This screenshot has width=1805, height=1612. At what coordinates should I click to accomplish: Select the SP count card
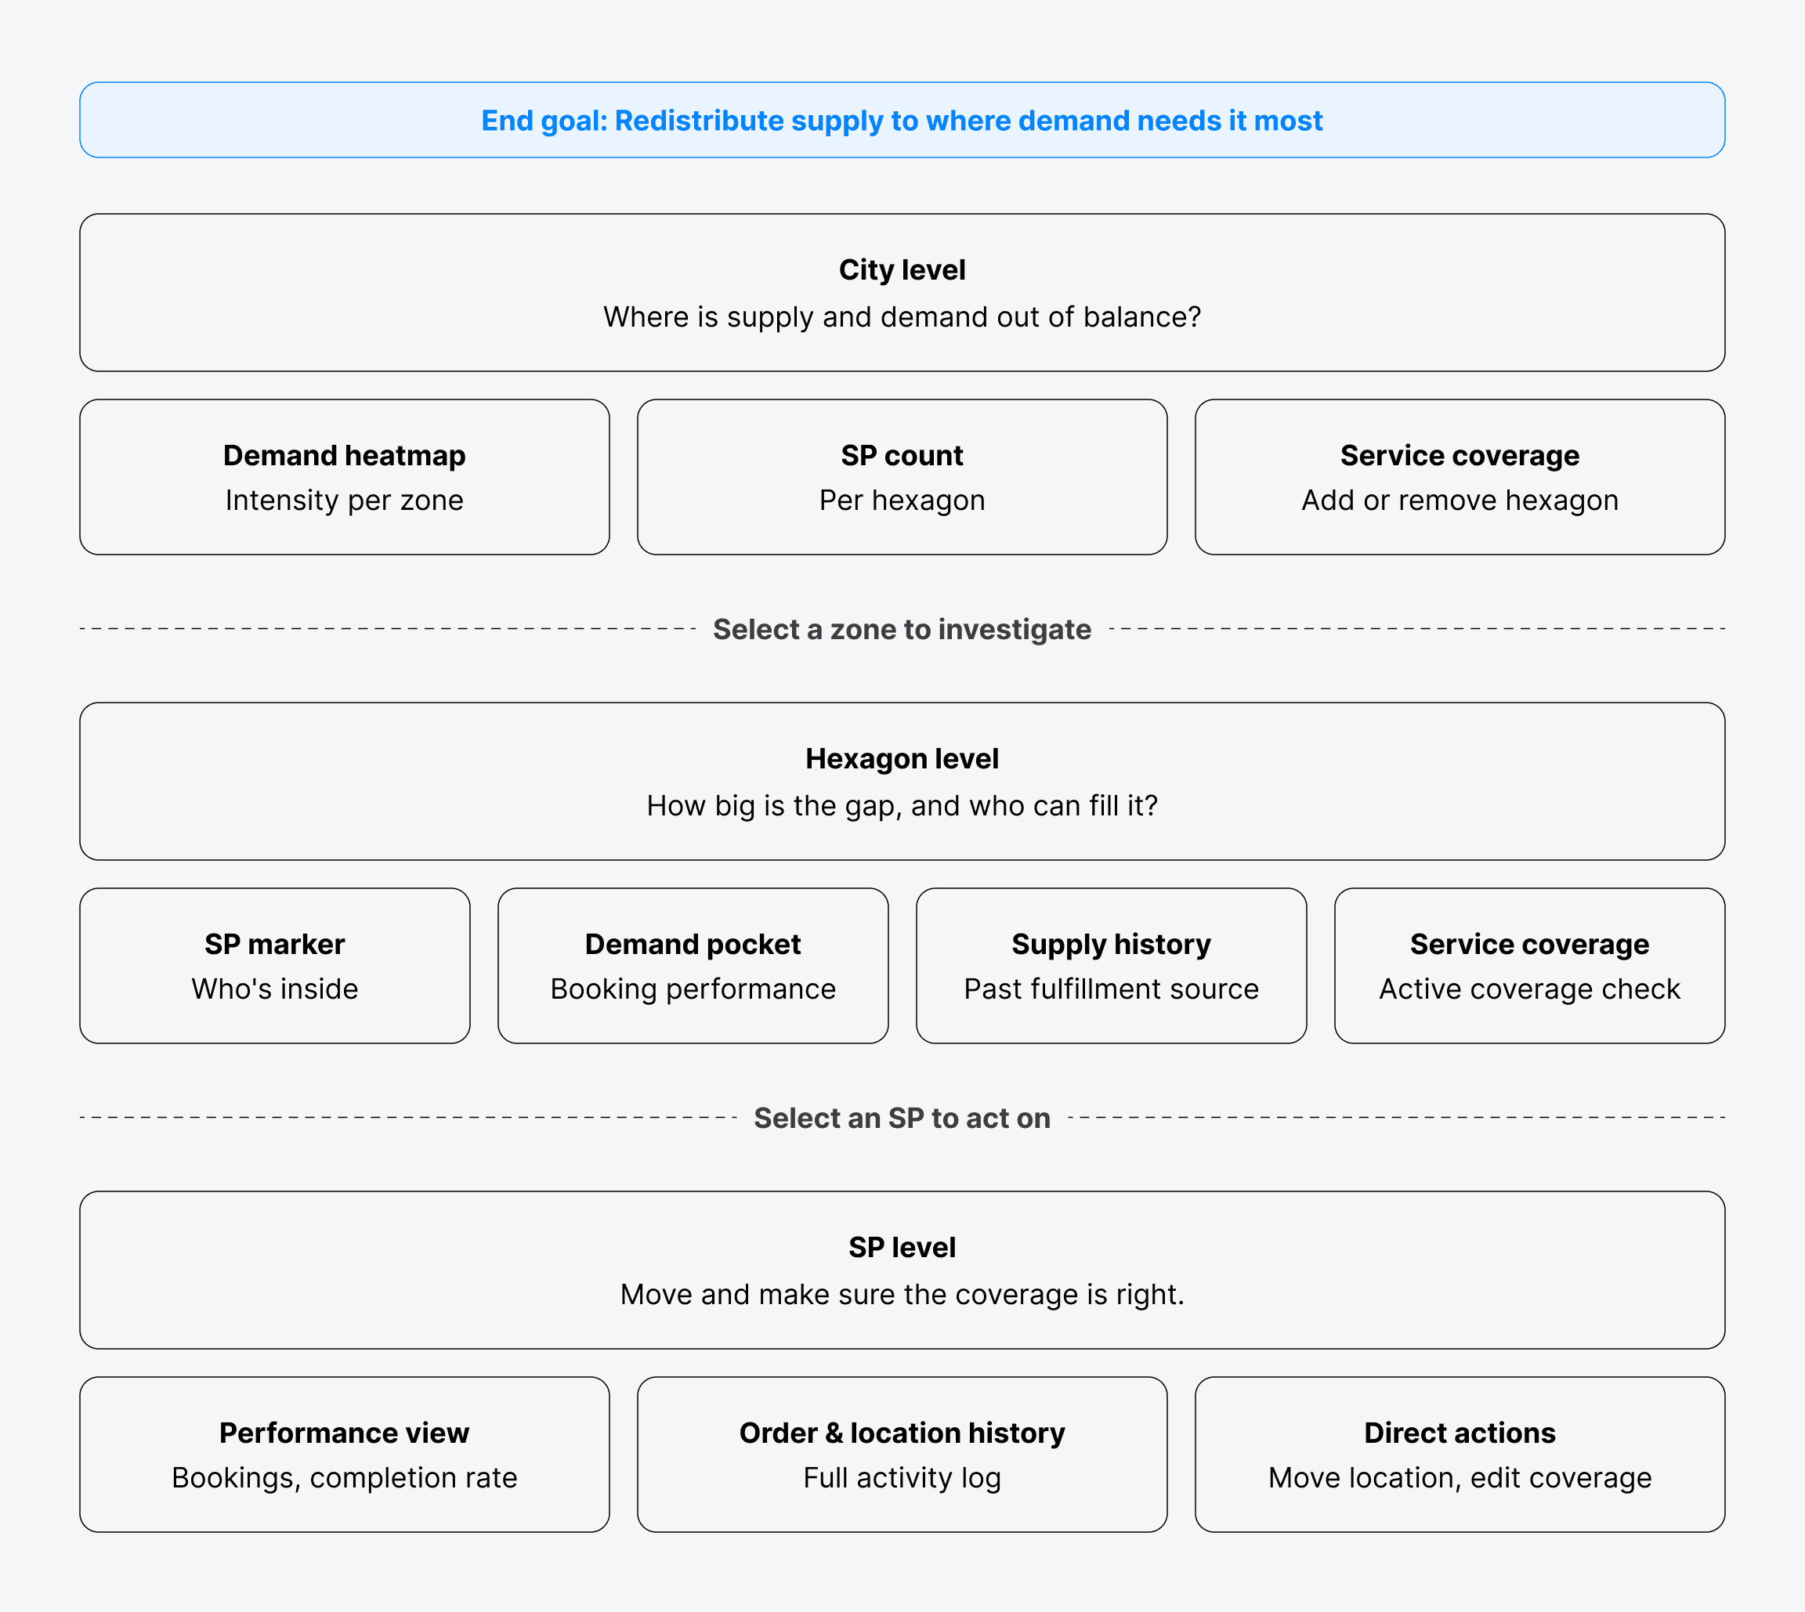pos(902,476)
